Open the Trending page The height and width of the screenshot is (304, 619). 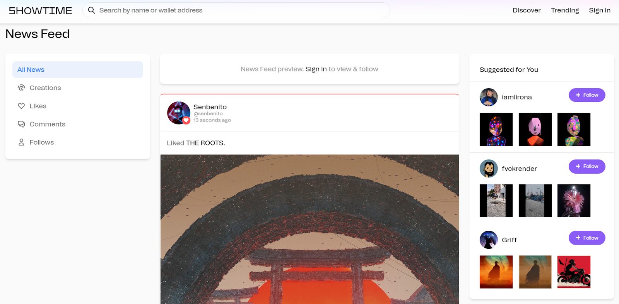coord(565,10)
